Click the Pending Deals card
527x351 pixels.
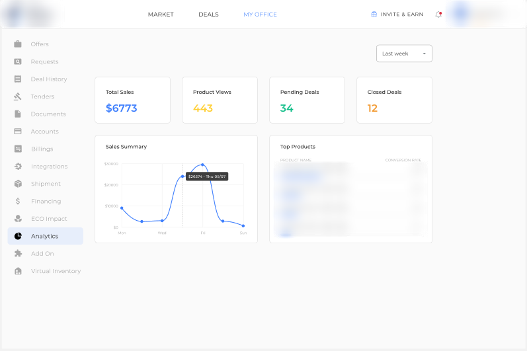pos(307,100)
